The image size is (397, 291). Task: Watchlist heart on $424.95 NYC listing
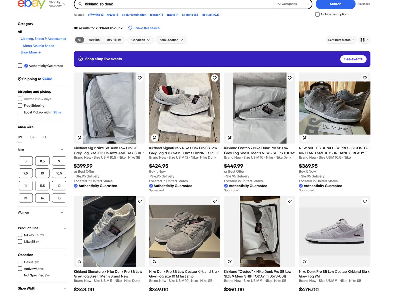(x=215, y=78)
